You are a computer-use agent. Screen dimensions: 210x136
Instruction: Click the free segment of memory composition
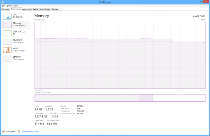coord(201,98)
